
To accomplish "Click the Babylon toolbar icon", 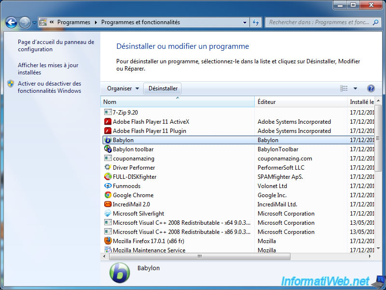I will point(108,149).
